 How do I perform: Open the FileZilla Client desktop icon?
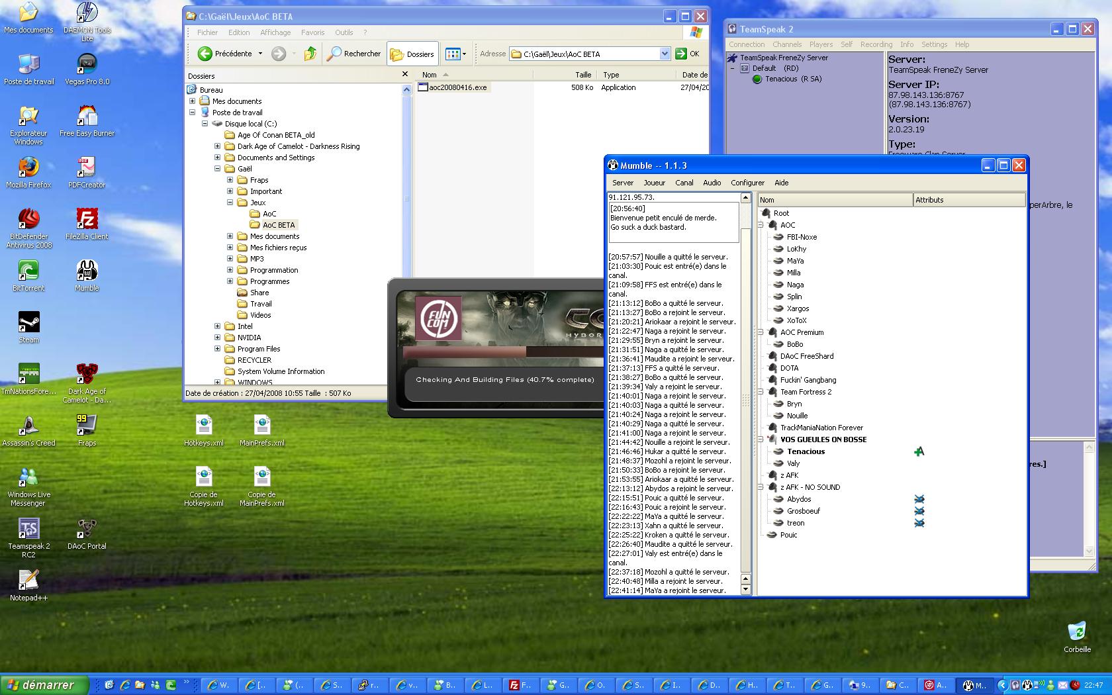click(x=87, y=219)
